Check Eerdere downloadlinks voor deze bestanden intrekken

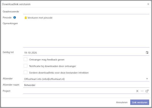click(x=26, y=72)
